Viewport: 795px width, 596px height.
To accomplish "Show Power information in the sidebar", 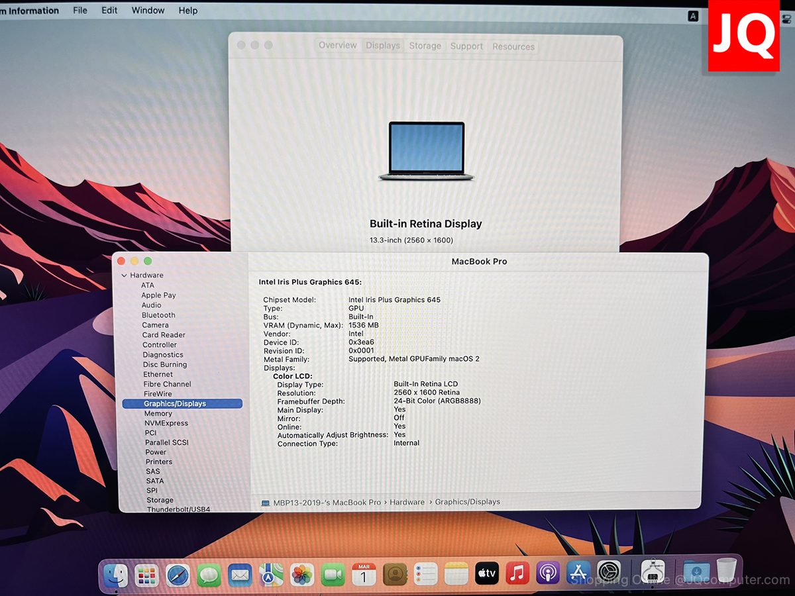I will (x=156, y=452).
